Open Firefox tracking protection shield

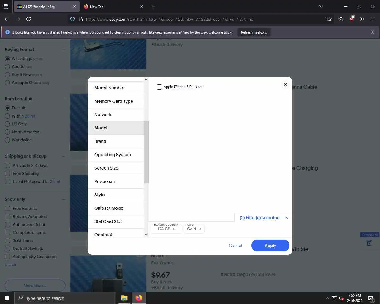tap(72, 19)
